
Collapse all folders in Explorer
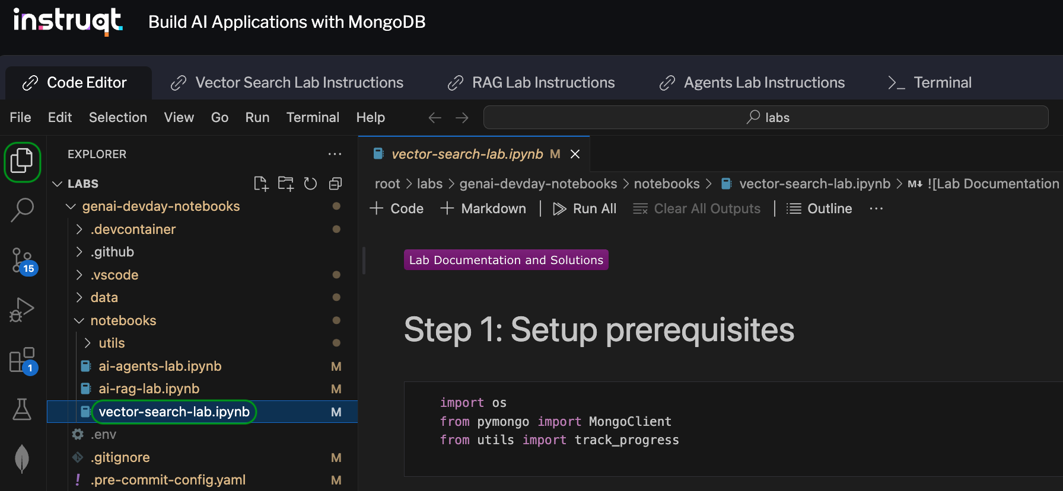tap(335, 184)
